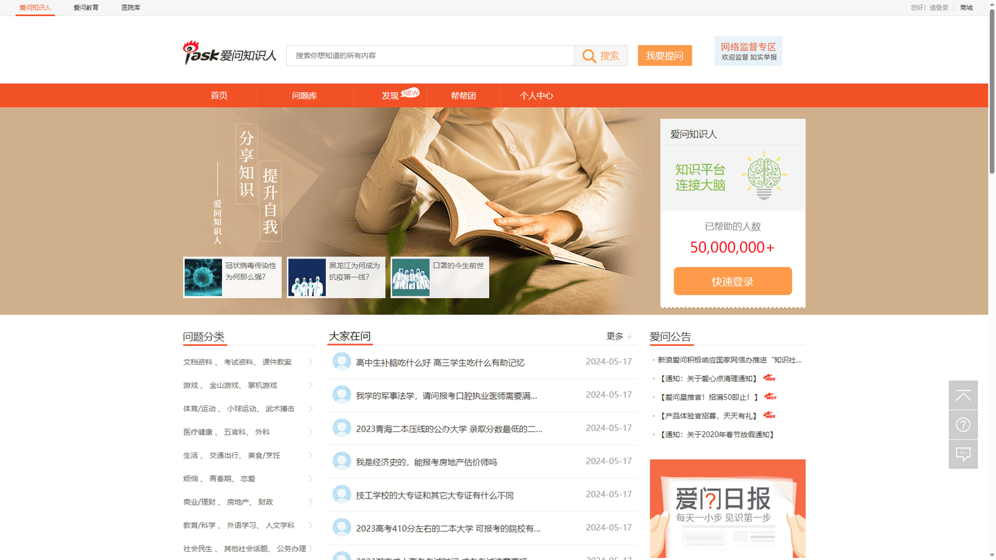Click 恋爱 subcategory link
Image resolution: width=996 pixels, height=560 pixels.
(x=248, y=479)
